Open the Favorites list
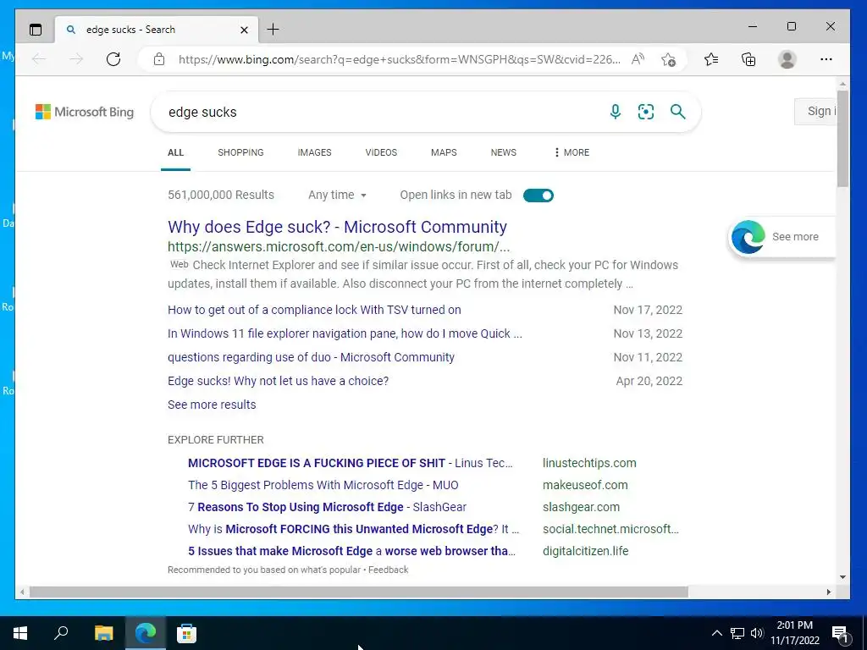Screen dimensions: 867x650 [711, 59]
